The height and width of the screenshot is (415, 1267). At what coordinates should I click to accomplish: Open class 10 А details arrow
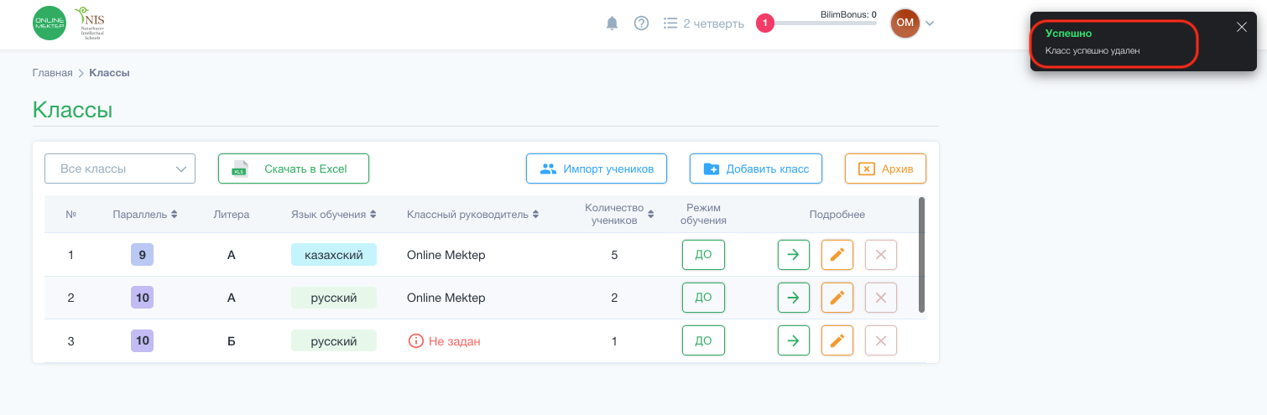(794, 298)
